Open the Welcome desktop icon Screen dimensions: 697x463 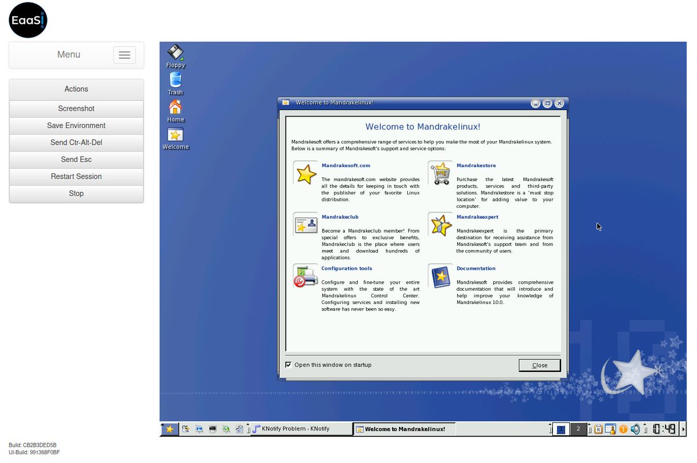pyautogui.click(x=175, y=139)
